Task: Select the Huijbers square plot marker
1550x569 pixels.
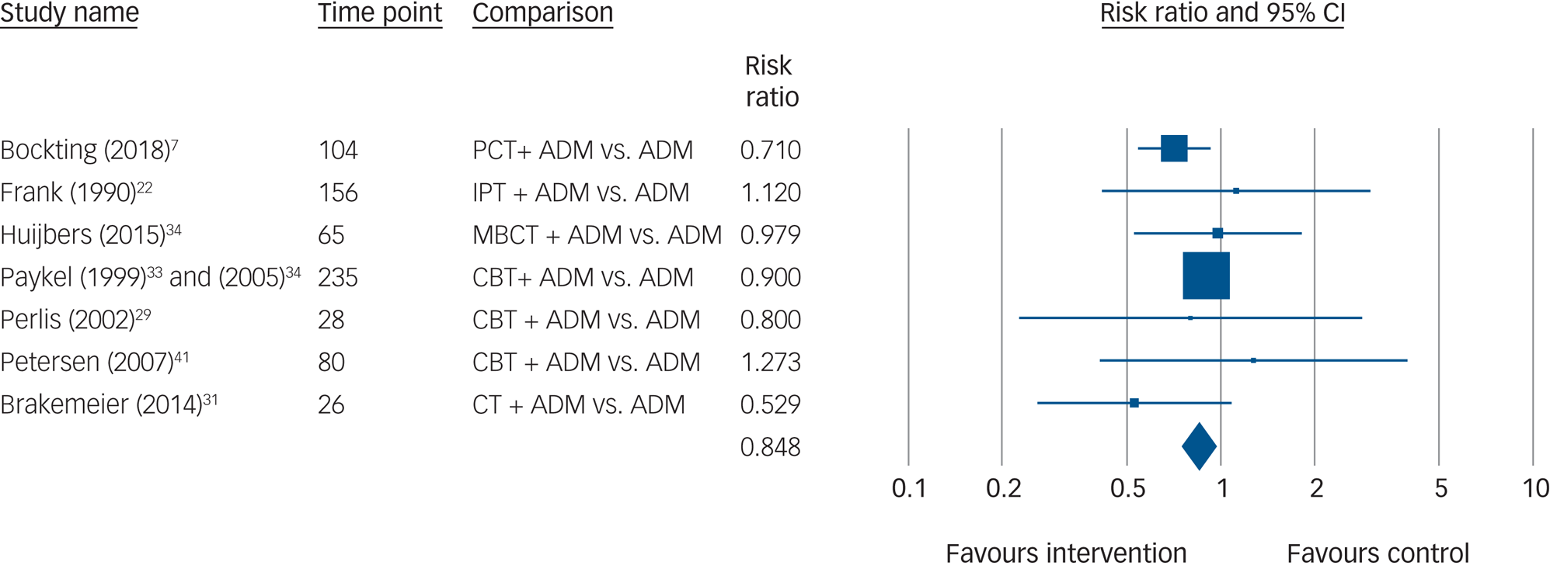Action: [1217, 233]
